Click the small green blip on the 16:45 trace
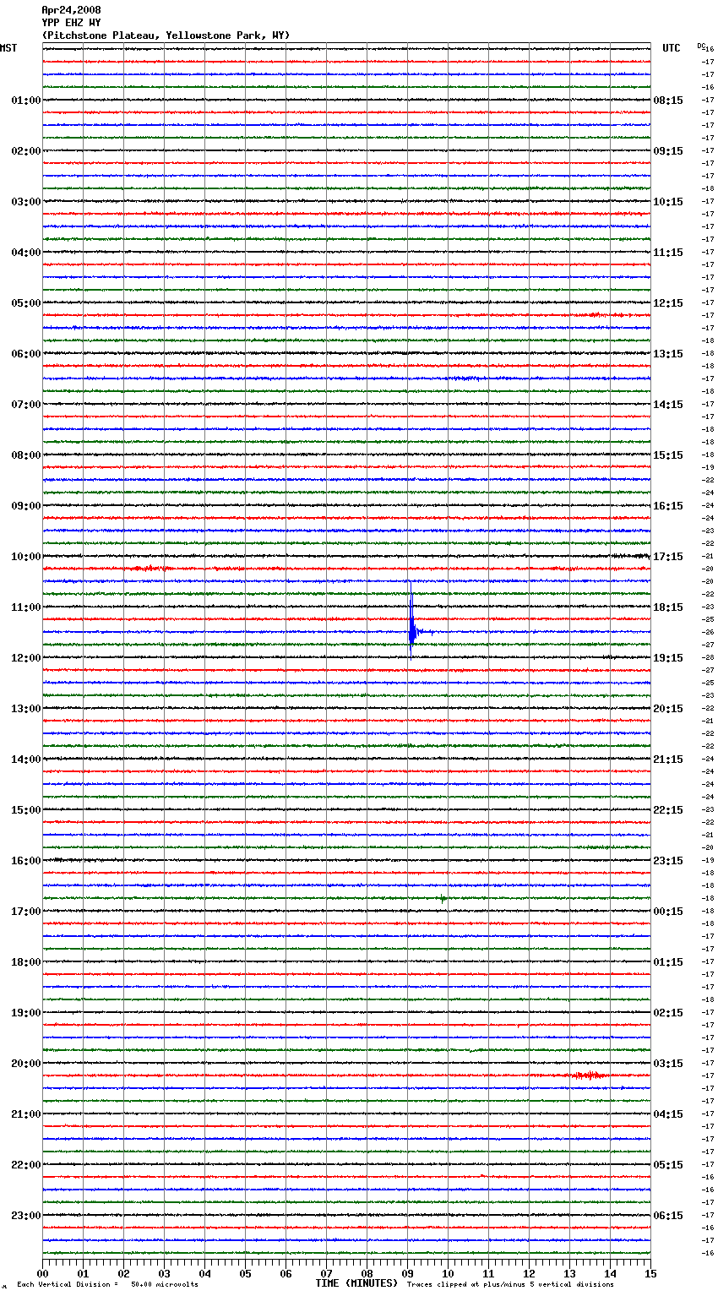The width and height of the screenshot is (718, 1296). 443,898
